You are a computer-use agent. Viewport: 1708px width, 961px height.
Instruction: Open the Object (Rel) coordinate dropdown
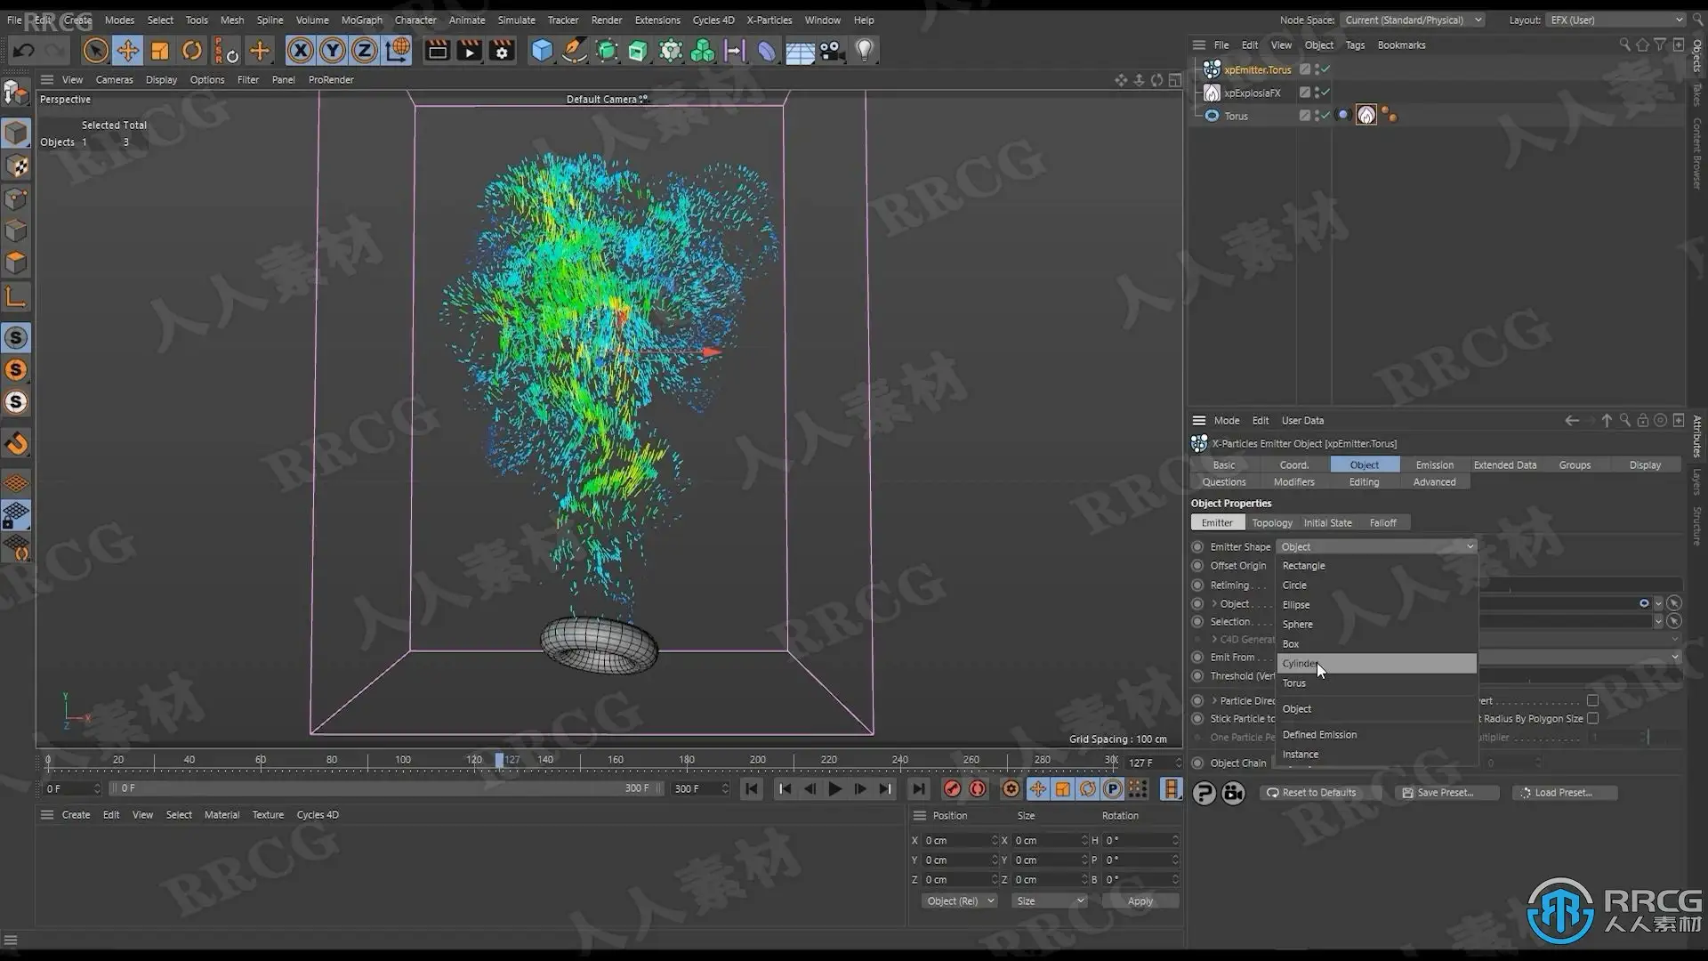click(x=959, y=900)
